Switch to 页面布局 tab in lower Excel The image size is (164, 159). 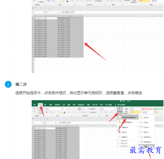pyautogui.click(x=57, y=105)
